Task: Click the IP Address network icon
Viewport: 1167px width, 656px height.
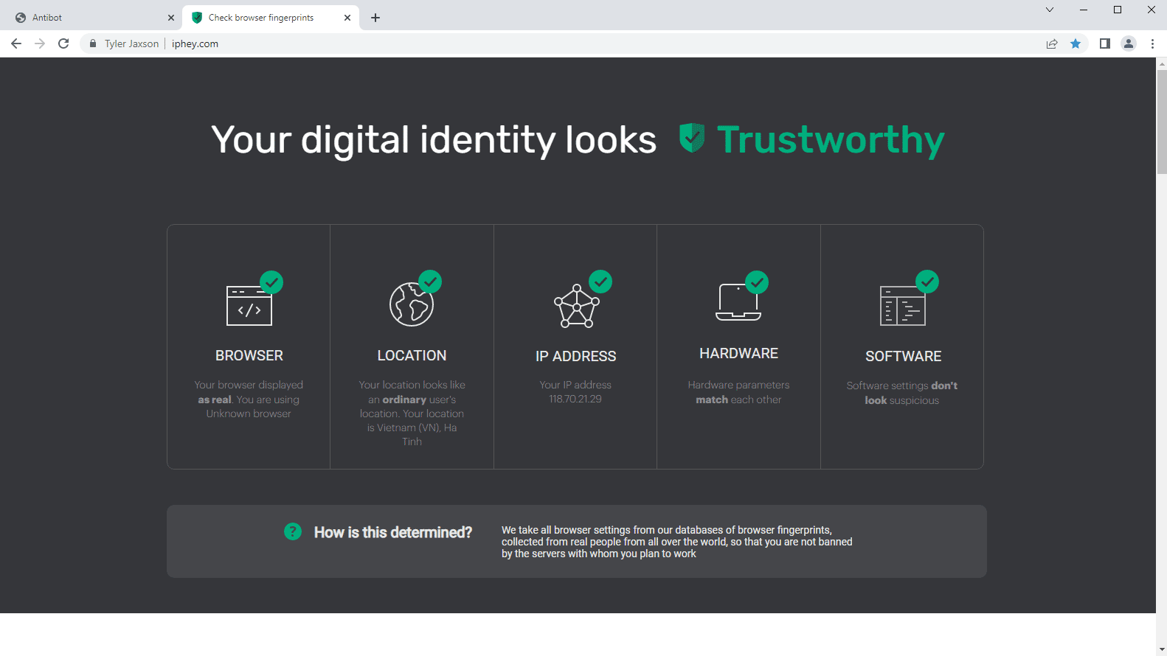Action: point(576,306)
